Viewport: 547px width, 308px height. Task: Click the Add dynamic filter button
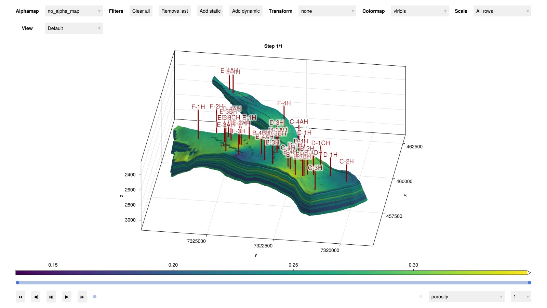click(x=246, y=11)
